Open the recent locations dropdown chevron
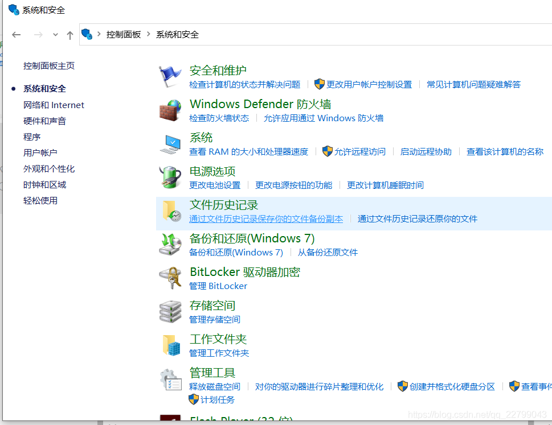The image size is (552, 425). 55,35
